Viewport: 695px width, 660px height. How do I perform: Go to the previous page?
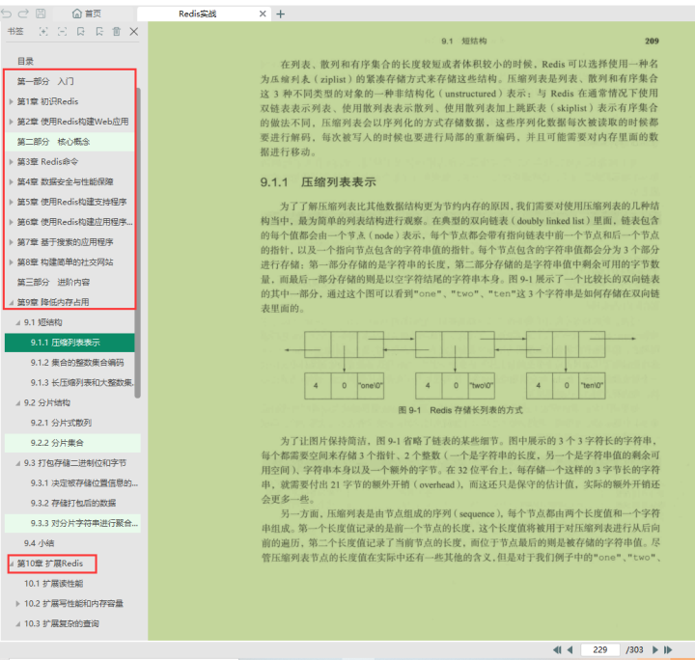click(570, 649)
